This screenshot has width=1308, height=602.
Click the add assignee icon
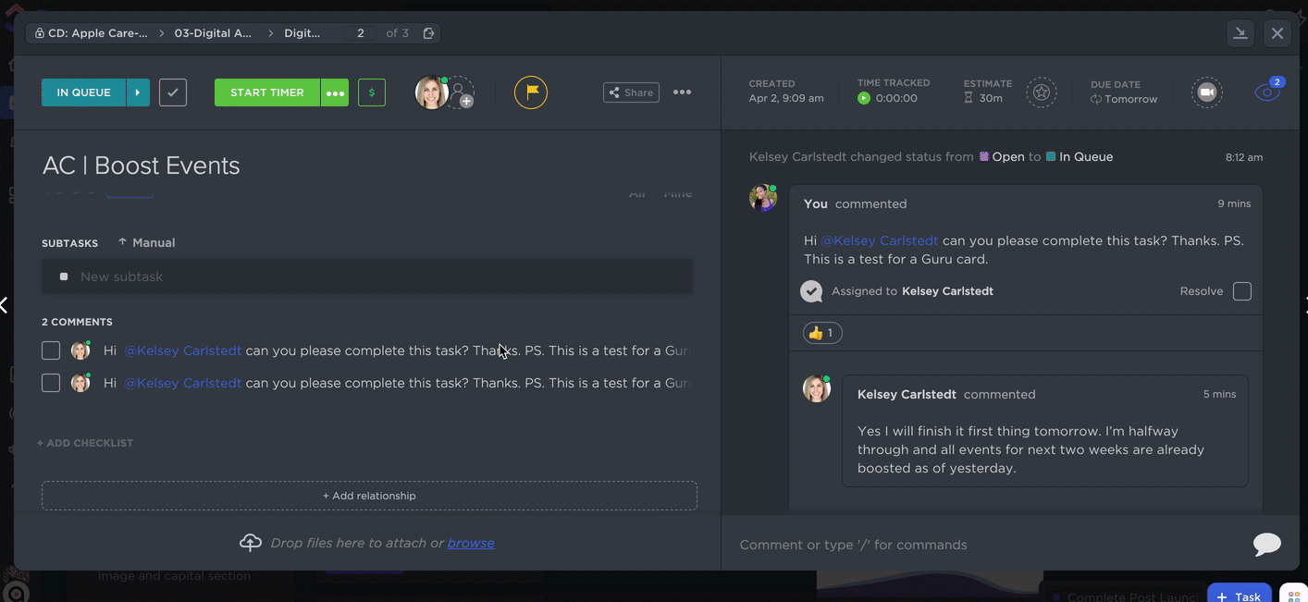coord(461,93)
